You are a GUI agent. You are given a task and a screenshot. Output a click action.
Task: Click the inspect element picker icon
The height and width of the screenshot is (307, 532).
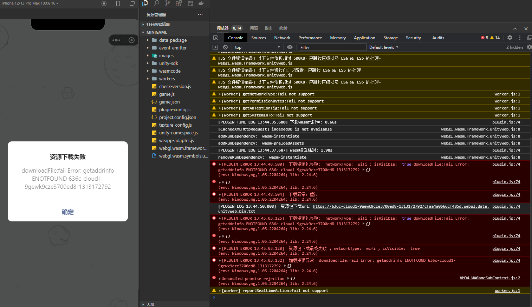point(216,38)
